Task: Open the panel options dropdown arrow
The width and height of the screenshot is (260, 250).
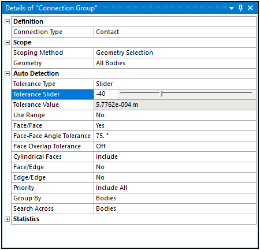Action: tap(232, 8)
